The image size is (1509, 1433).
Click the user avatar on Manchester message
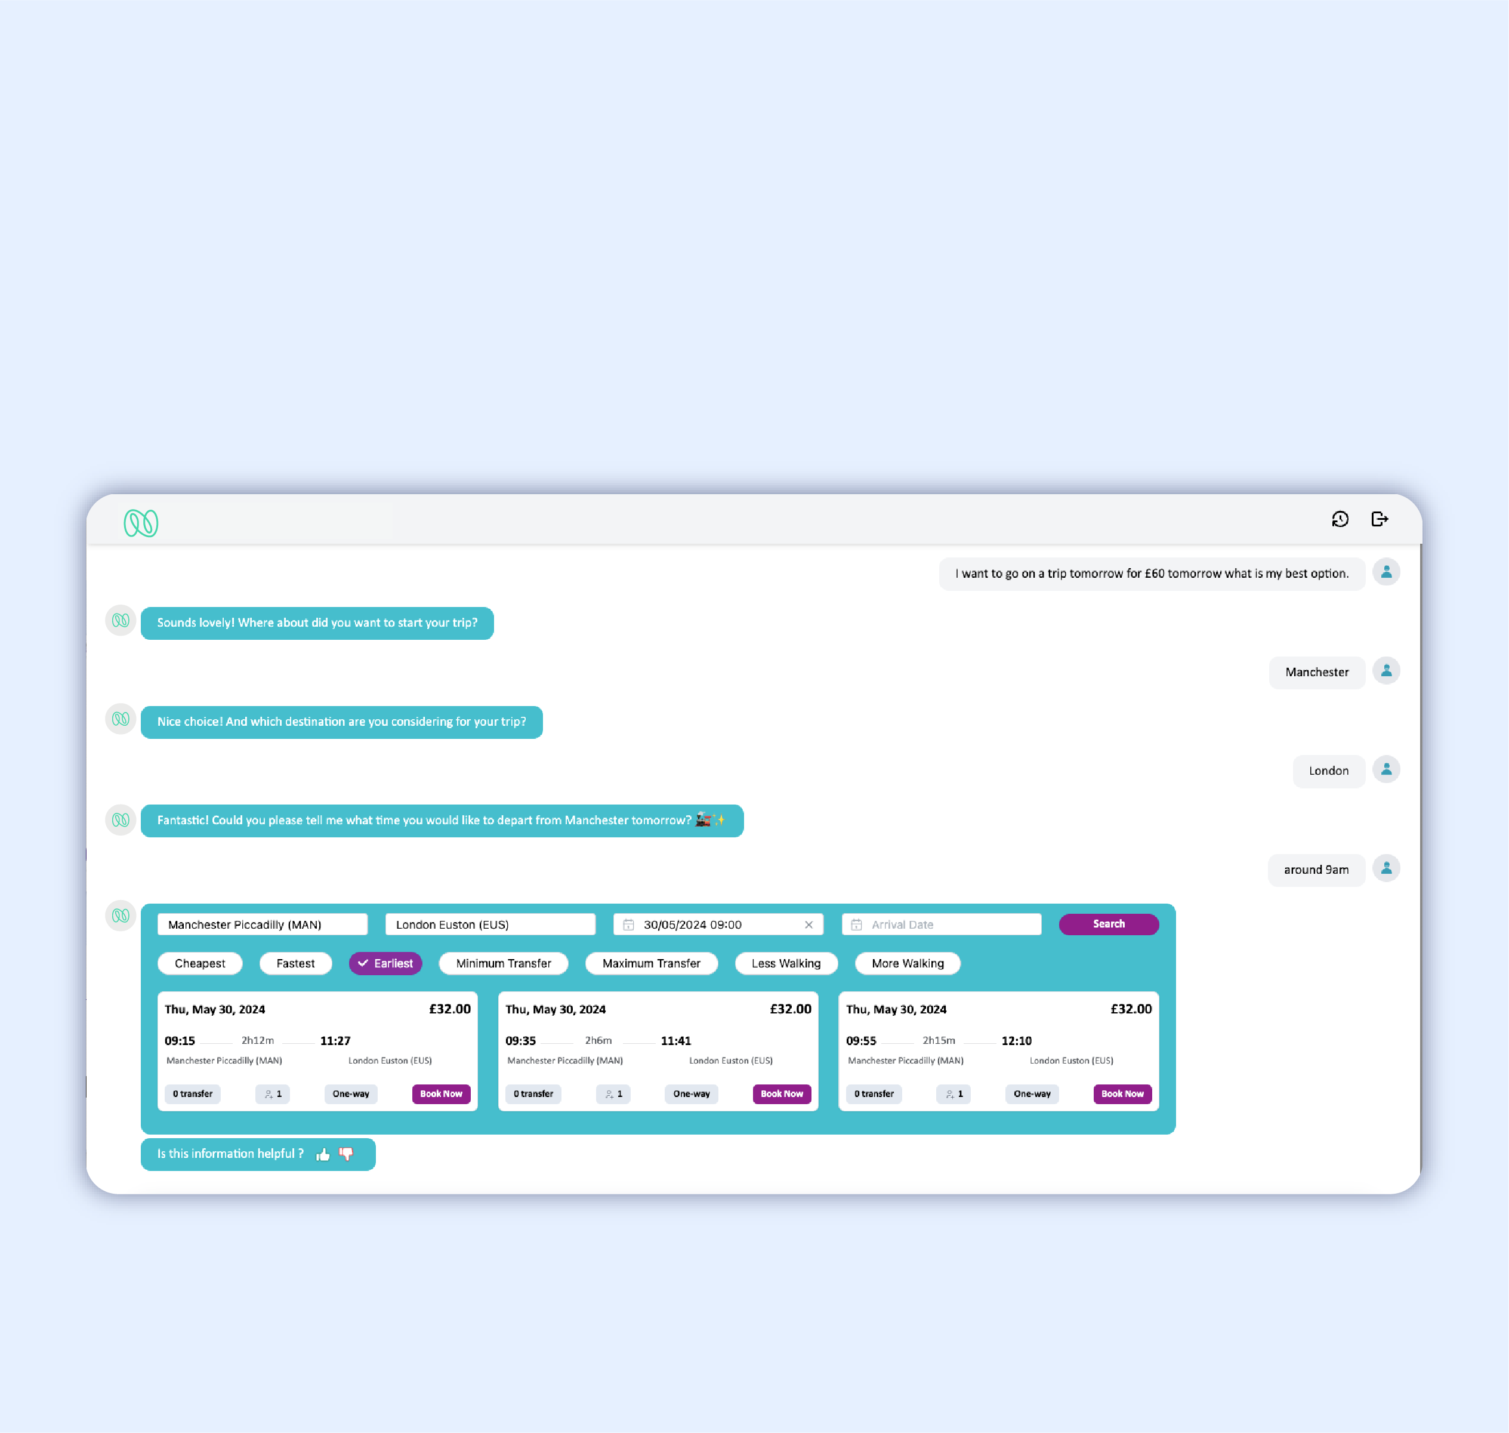(1388, 671)
